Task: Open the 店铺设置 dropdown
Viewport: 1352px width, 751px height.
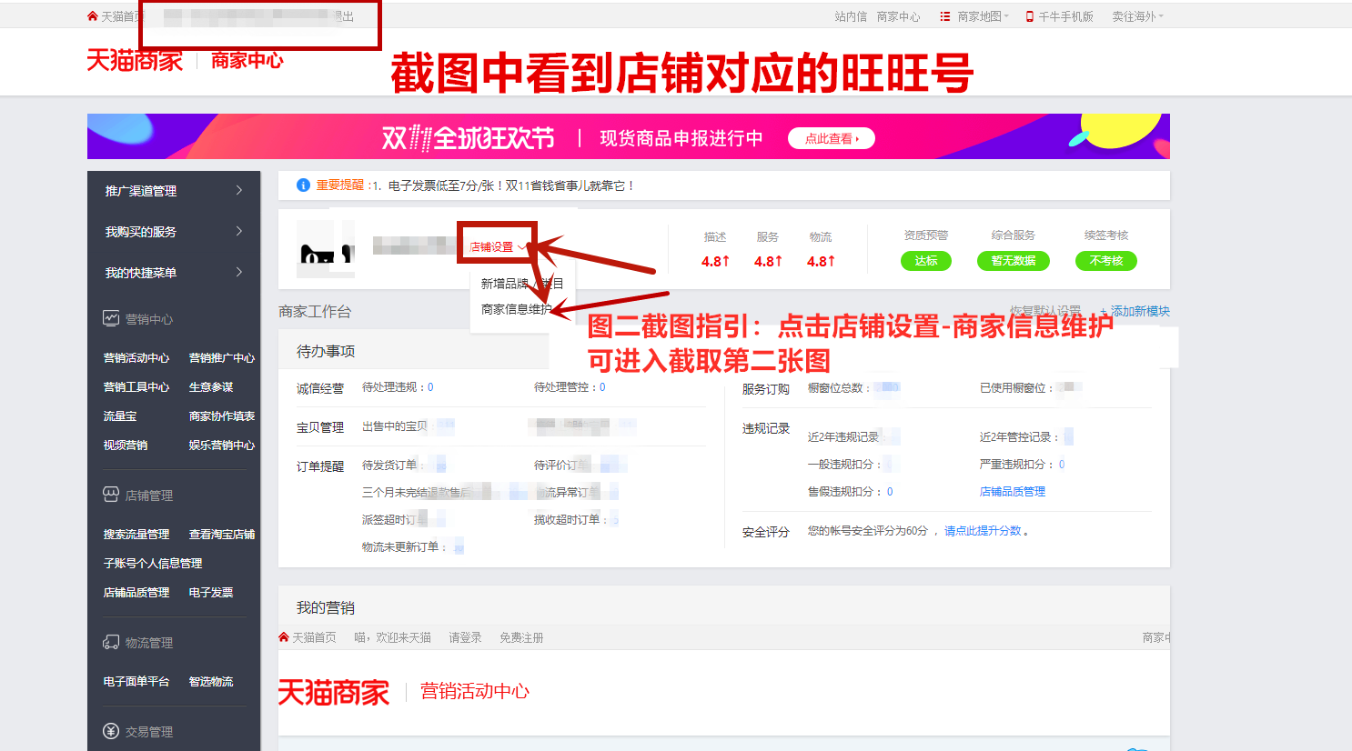Action: 497,247
